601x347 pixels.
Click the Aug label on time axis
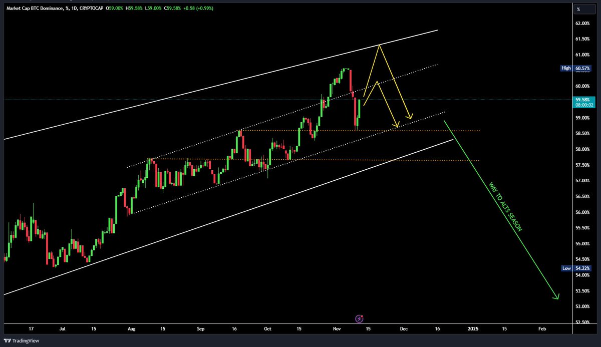coord(132,329)
